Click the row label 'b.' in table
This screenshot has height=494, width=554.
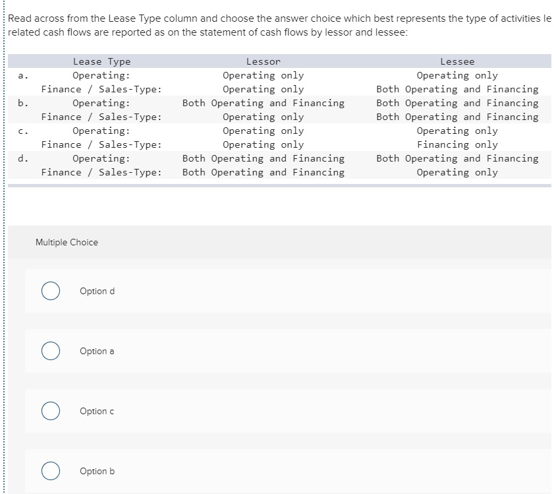pos(23,103)
